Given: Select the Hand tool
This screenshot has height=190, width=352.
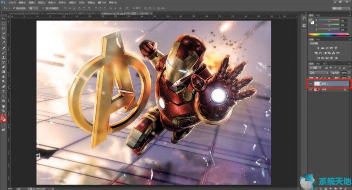Looking at the screenshot, I should point(3,106).
